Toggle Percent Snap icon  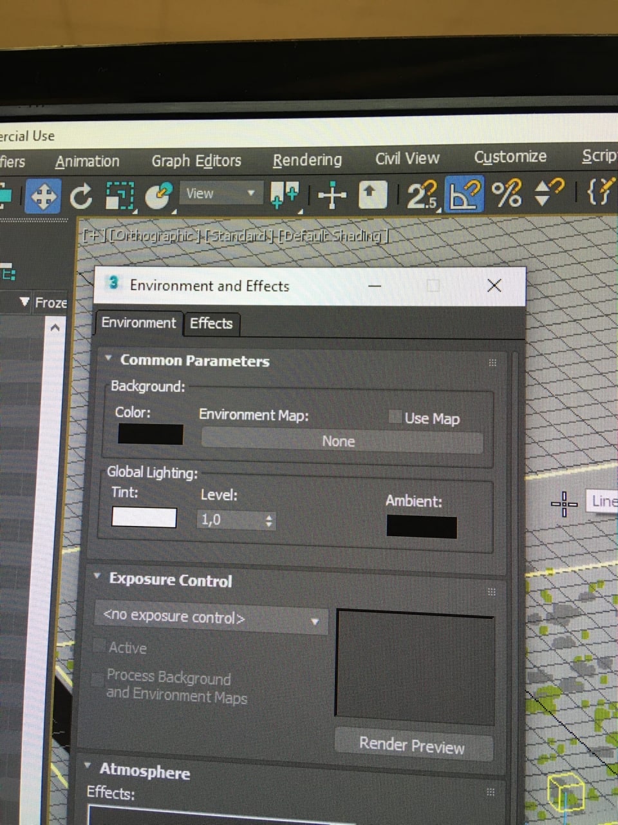pos(507,193)
